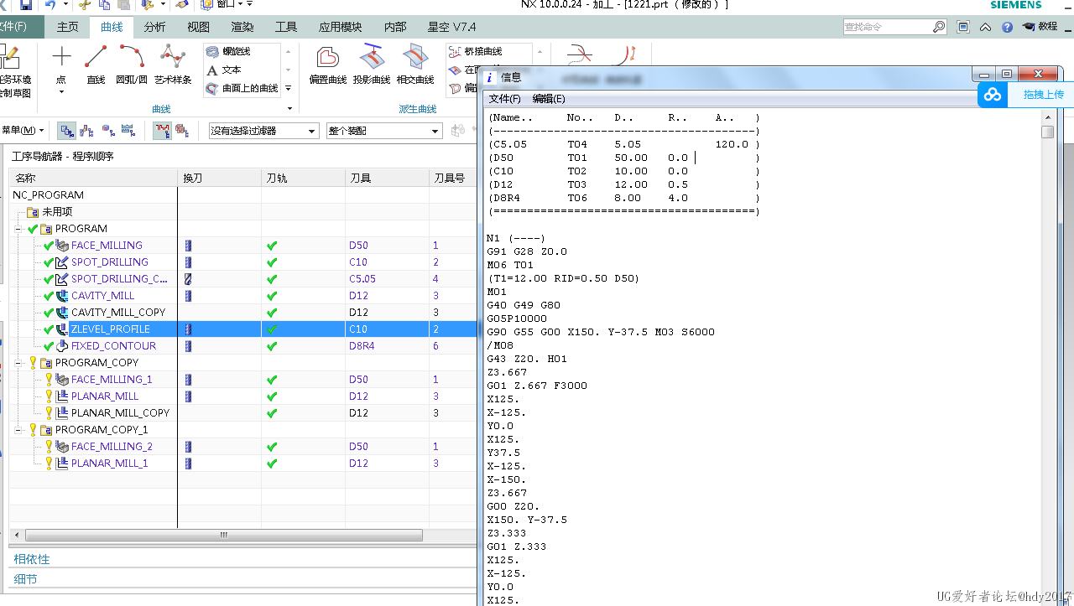Click 任务环境绘制草图 sketch icon
The image size is (1074, 606).
pyautogui.click(x=10, y=57)
